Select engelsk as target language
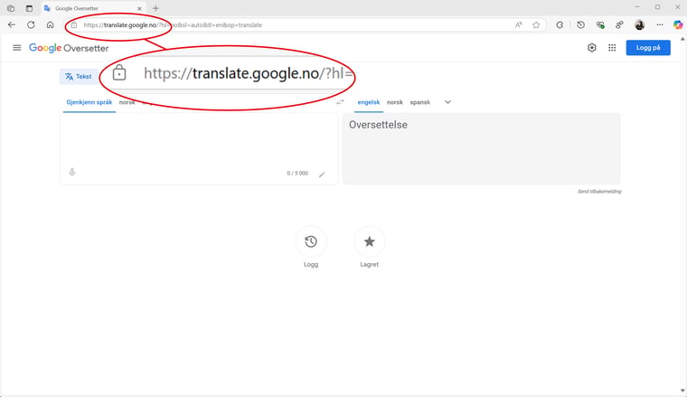 [x=369, y=102]
